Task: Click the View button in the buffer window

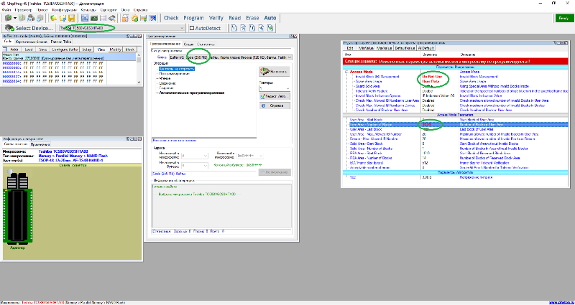Action: [x=101, y=50]
